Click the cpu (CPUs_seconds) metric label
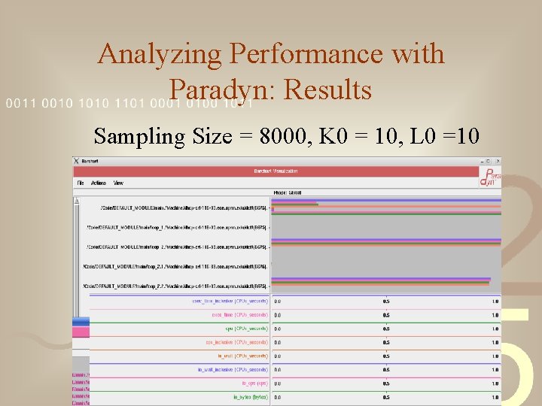Image resolution: width=542 pixels, height=406 pixels. 247,329
